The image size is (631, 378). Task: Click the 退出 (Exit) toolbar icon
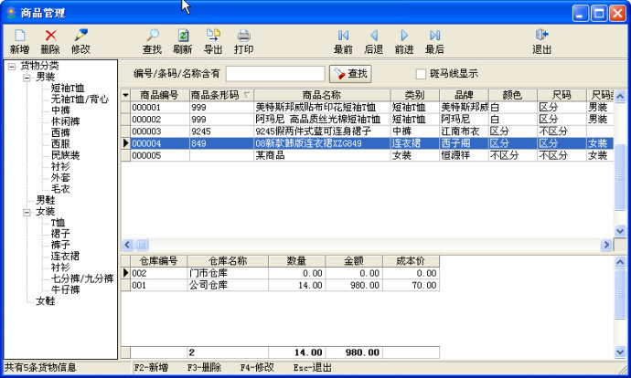coord(542,36)
